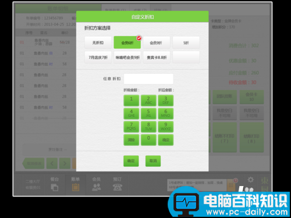Screen dimensions: 291x218
Task: Click 团队挂账 button in the background window
Action: [x=225, y=97]
